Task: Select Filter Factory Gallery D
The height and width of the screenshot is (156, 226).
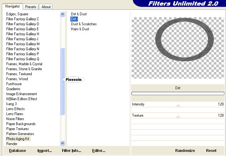Action: pos(23,24)
